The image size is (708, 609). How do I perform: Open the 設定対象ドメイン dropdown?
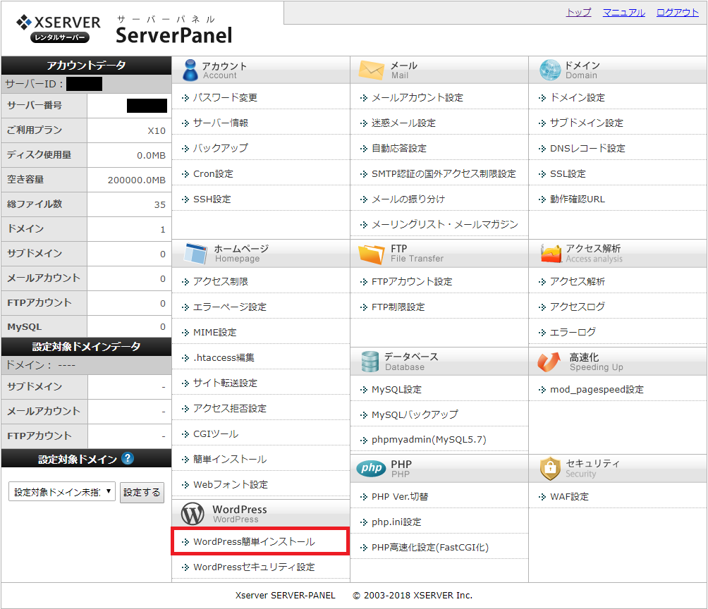click(x=62, y=491)
